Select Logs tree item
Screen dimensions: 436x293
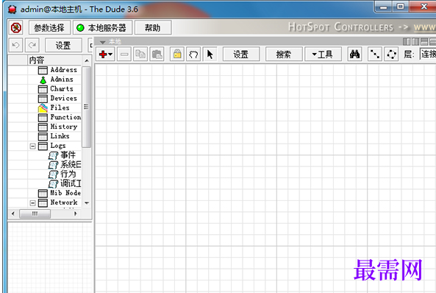pos(58,146)
